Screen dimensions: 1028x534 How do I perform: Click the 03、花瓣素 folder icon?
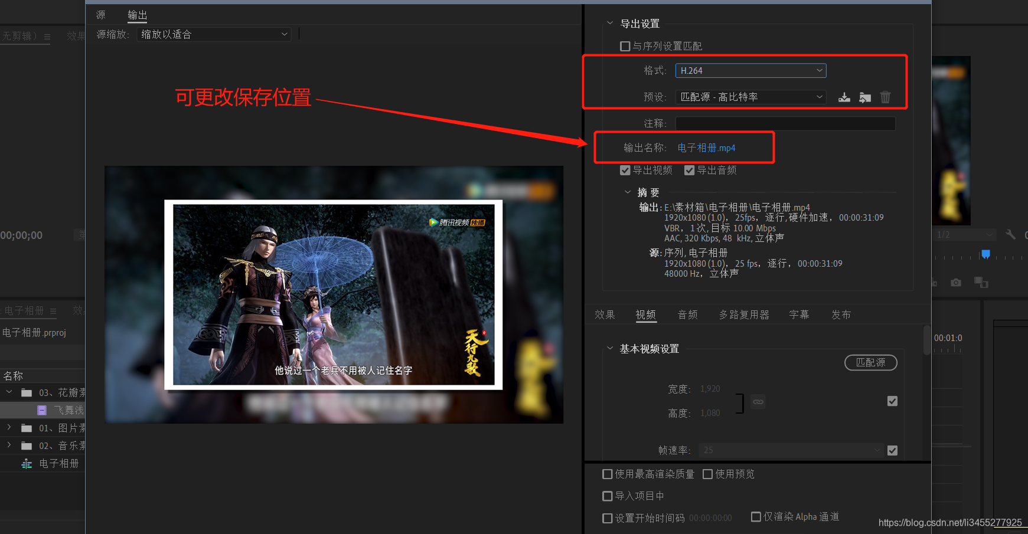[27, 393]
